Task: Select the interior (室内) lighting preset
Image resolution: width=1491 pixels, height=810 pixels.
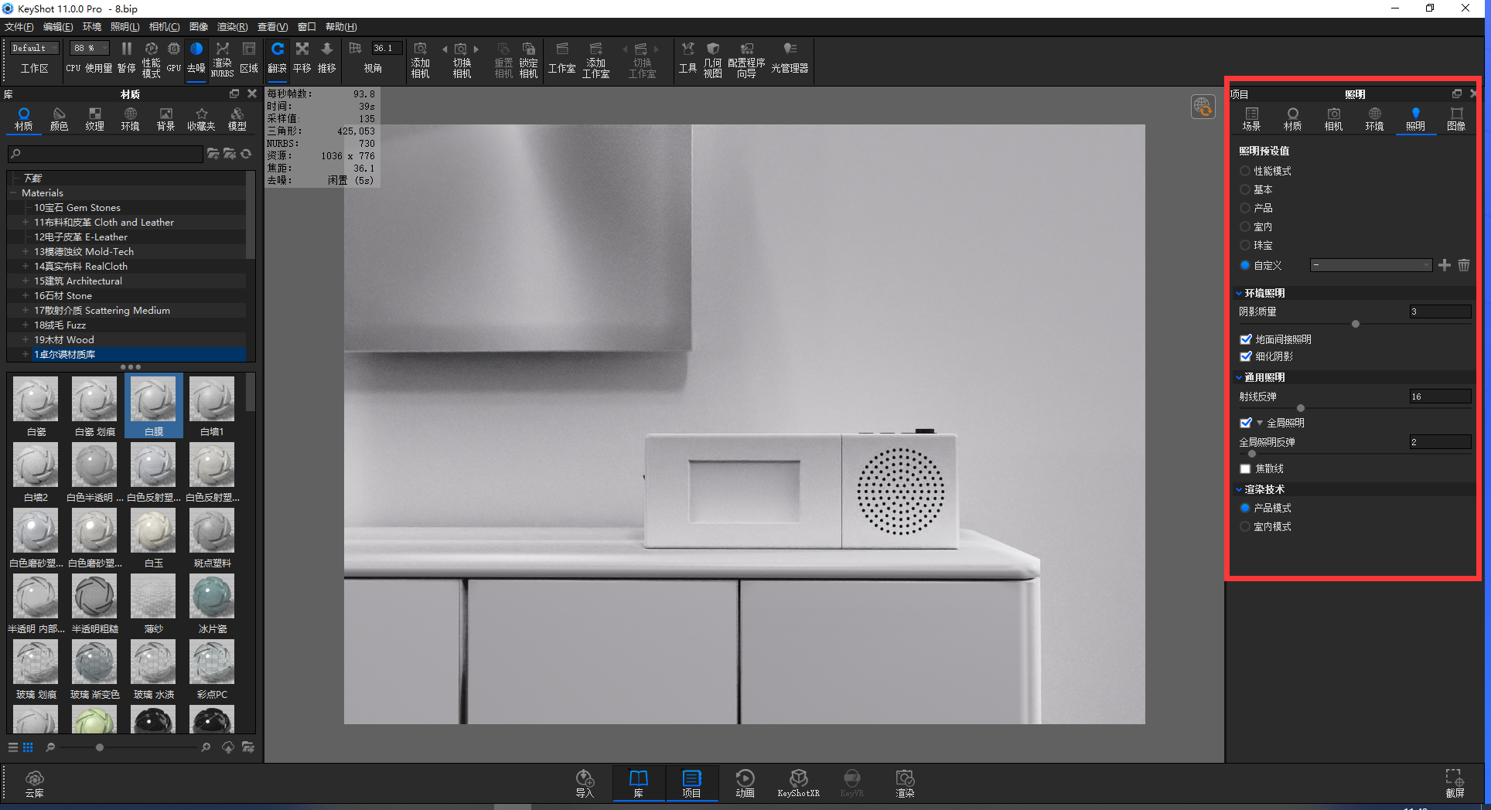Action: tap(1244, 226)
